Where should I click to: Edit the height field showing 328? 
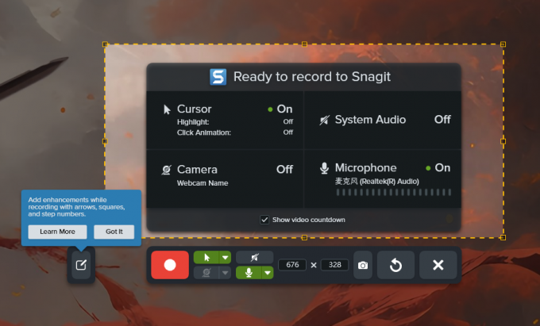tap(335, 265)
